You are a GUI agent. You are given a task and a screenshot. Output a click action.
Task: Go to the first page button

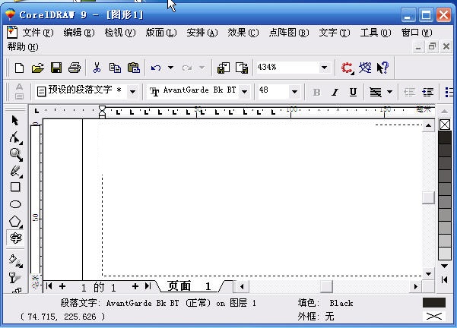(49, 286)
